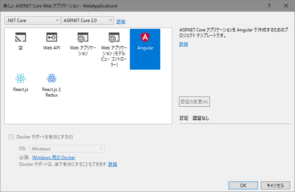Confirm with the OK button
The width and height of the screenshot is (295, 192).
[x=243, y=185]
